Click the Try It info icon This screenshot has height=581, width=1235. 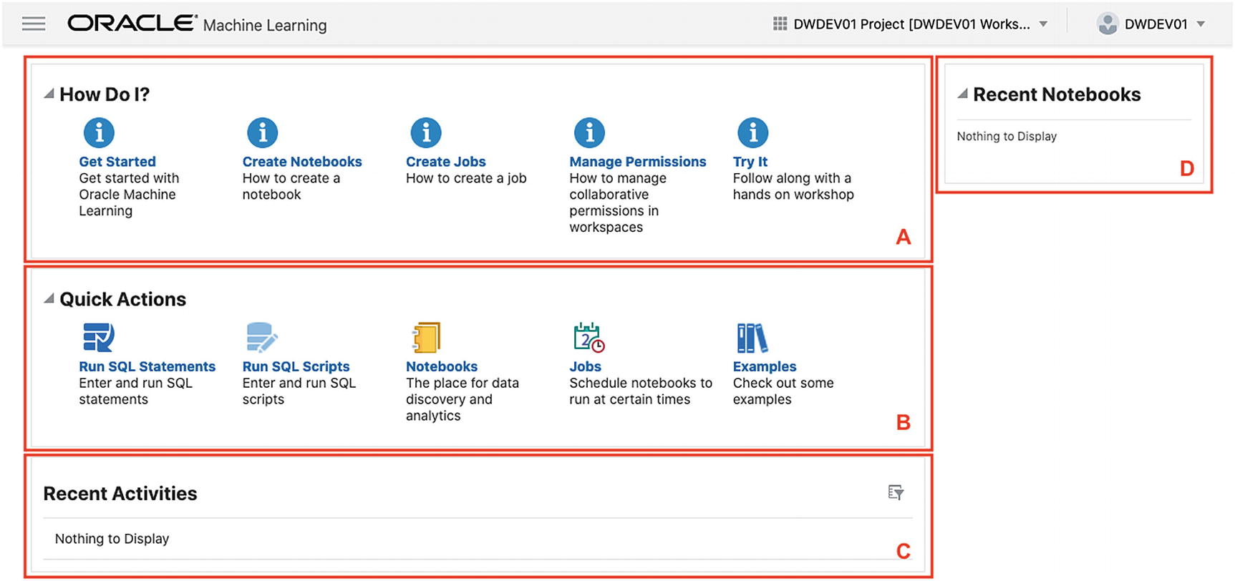753,132
